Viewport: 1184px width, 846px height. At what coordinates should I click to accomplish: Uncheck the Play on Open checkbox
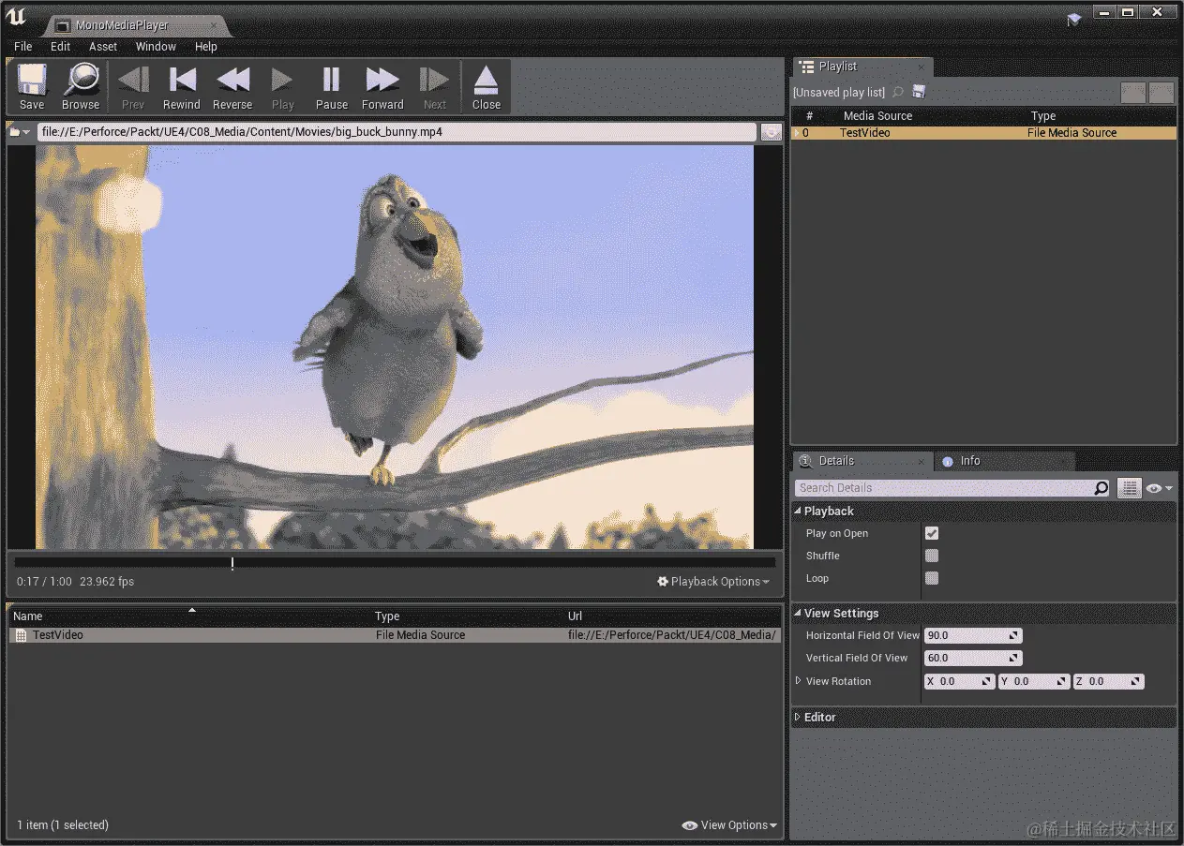pyautogui.click(x=932, y=533)
